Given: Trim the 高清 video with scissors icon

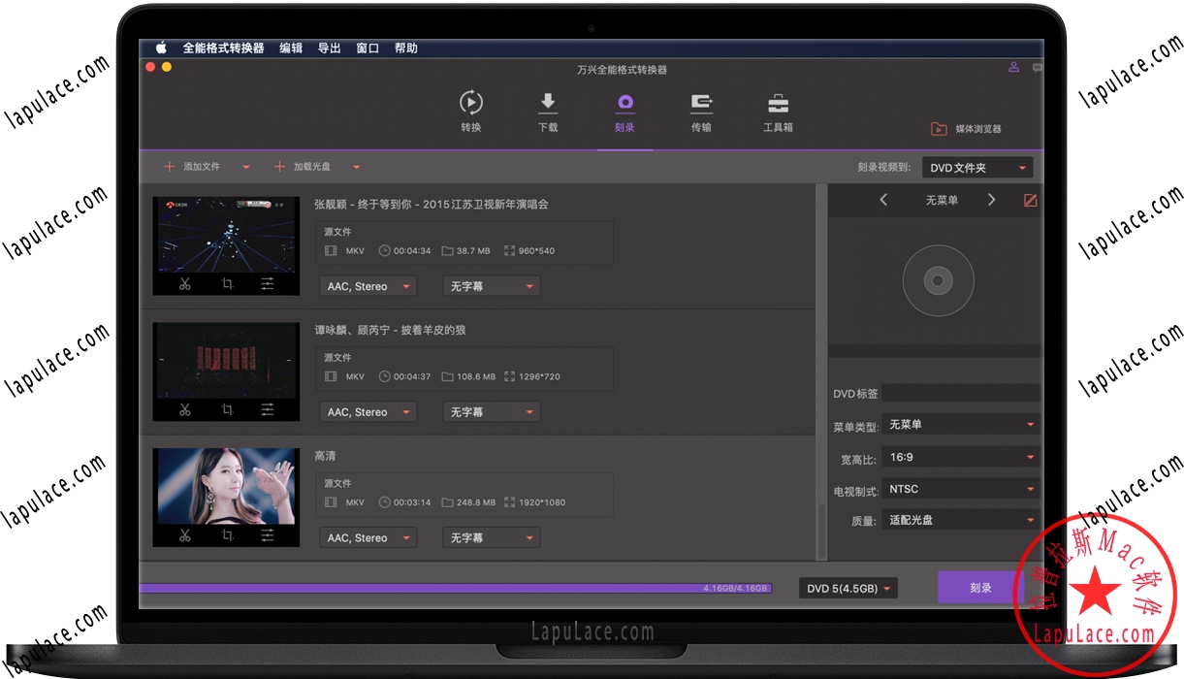Looking at the screenshot, I should pyautogui.click(x=184, y=534).
